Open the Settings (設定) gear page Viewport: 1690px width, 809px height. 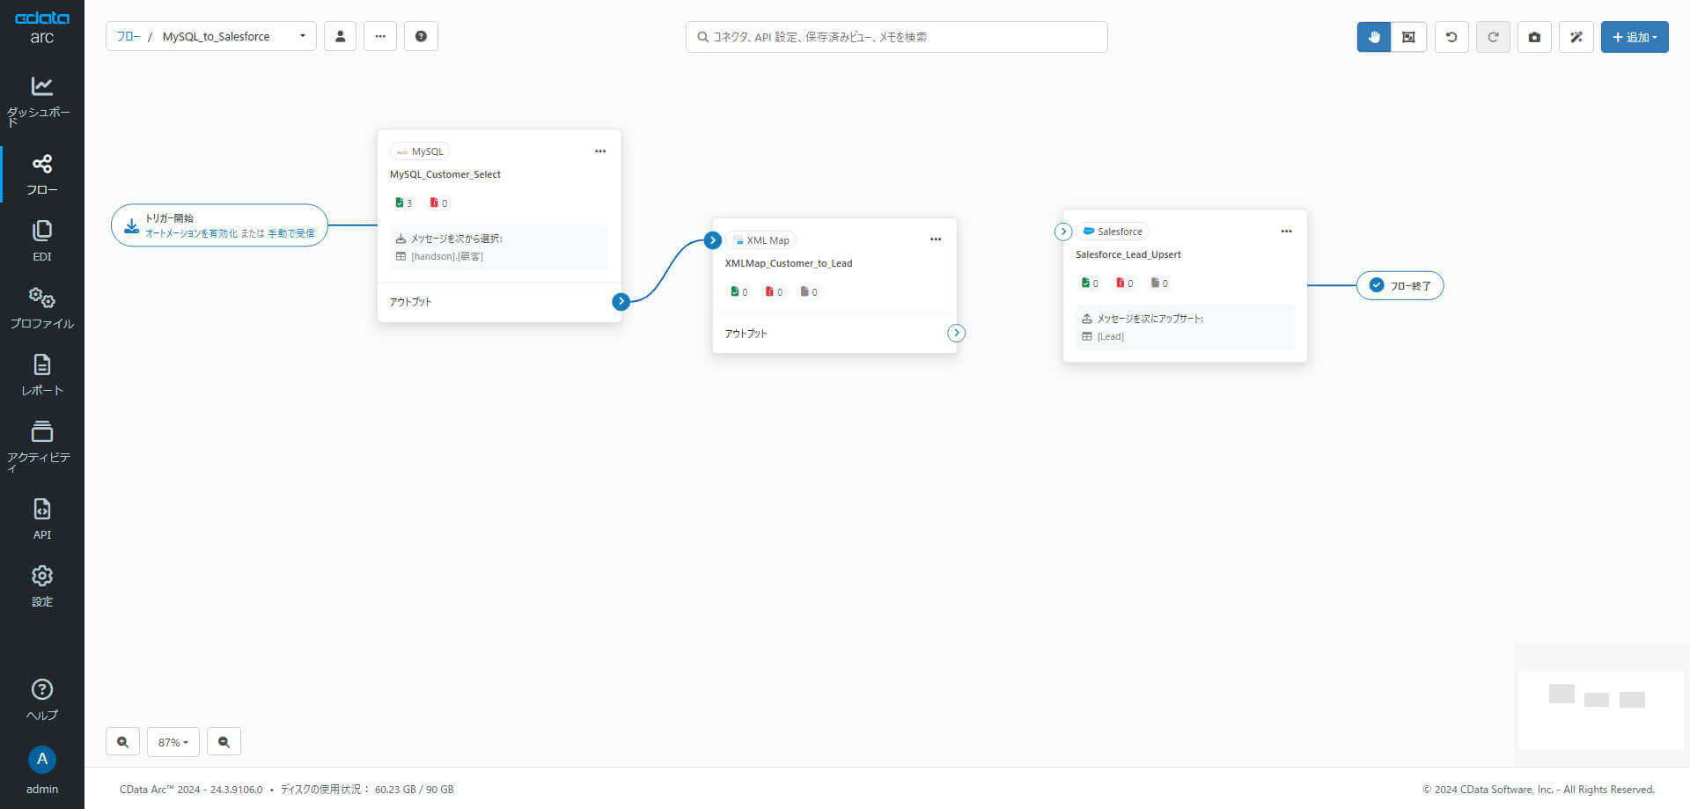(x=41, y=586)
